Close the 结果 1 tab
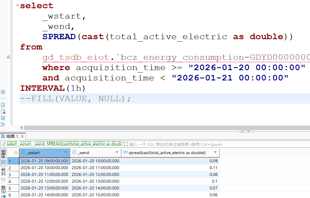 coord(22,136)
